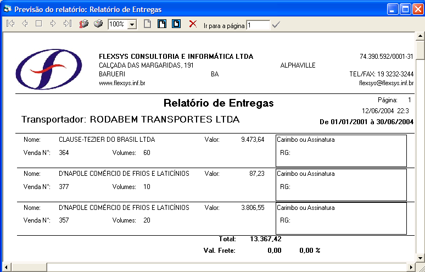
Task: Go to previous page arrow
Action: (x=25, y=24)
